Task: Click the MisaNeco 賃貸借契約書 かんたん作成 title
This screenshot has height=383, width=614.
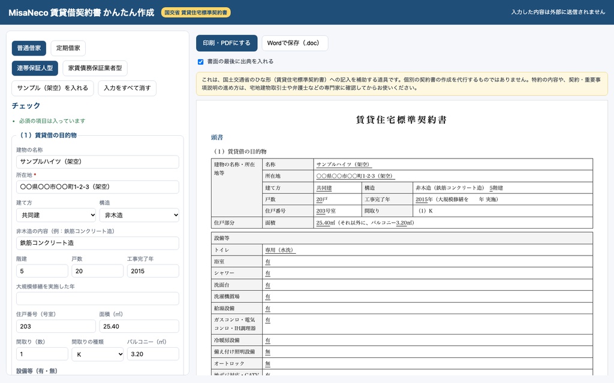Action: (x=82, y=13)
